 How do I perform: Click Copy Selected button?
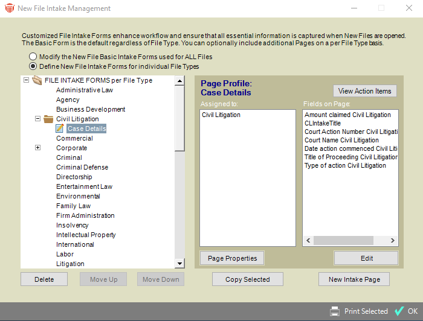pyautogui.click(x=248, y=279)
